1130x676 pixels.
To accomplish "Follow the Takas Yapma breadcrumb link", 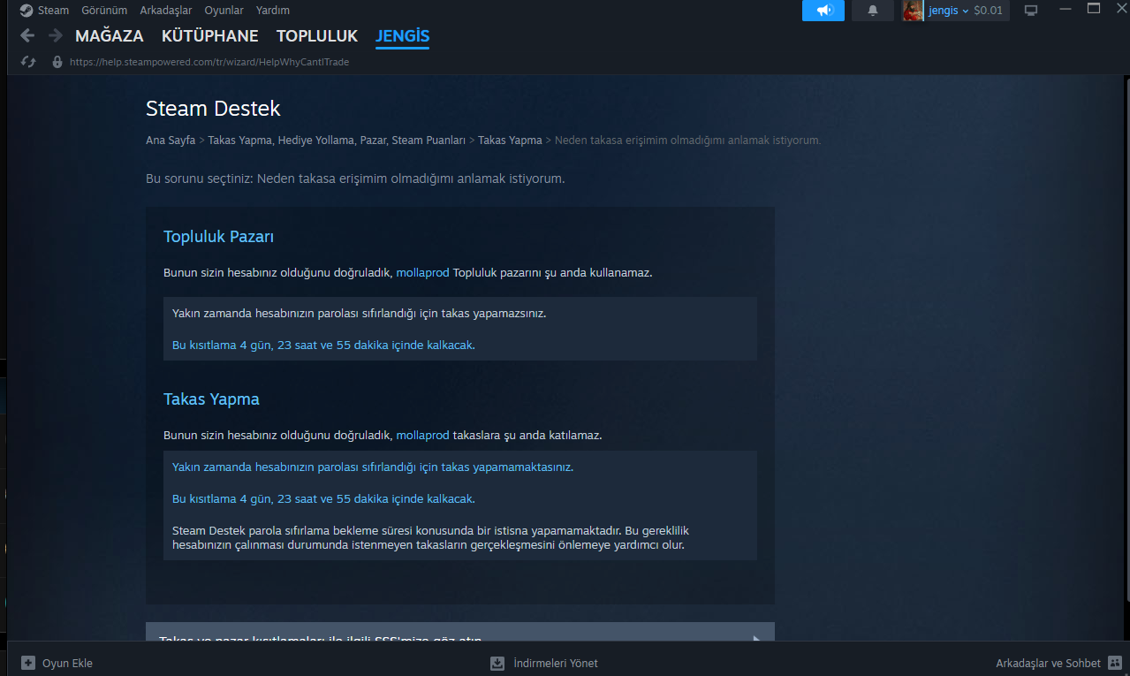I will 510,141.
